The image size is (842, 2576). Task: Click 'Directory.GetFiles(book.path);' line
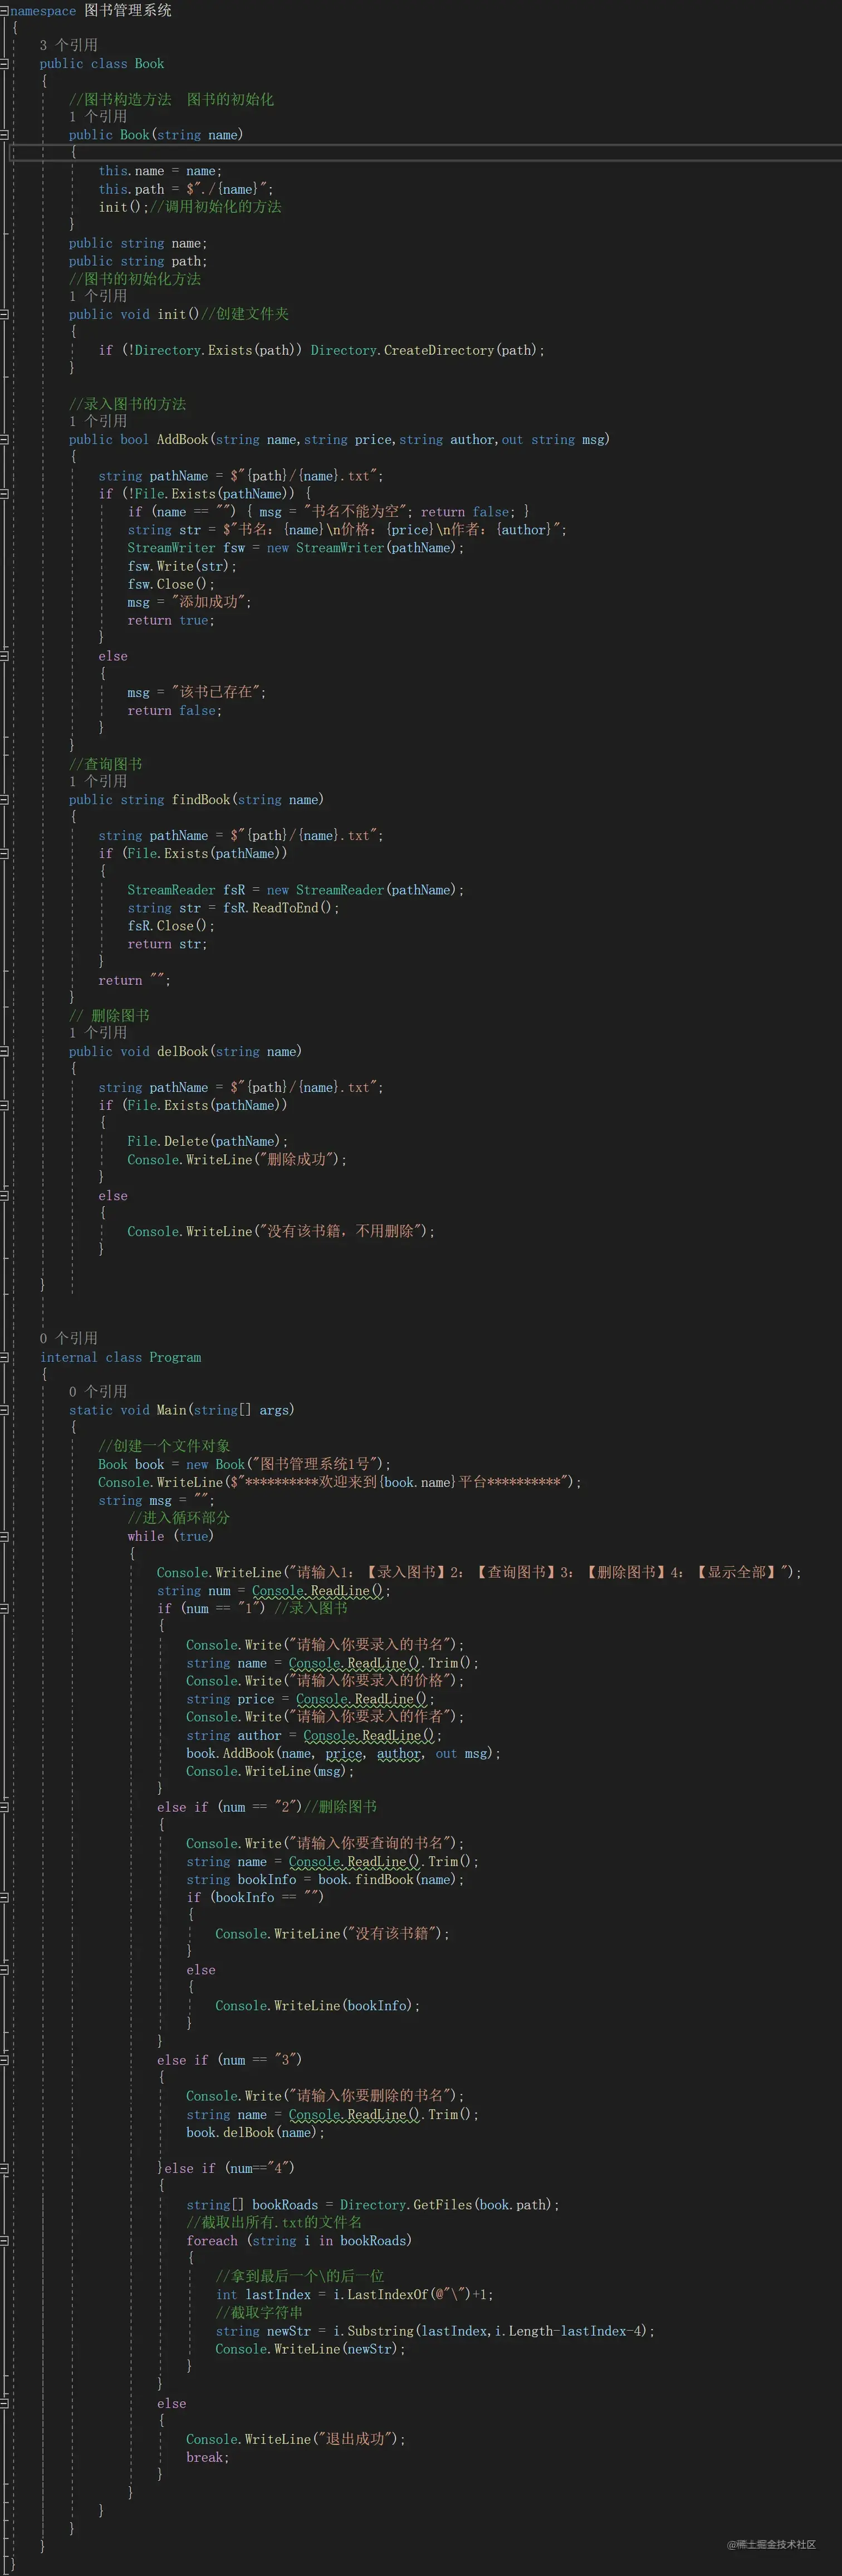pyautogui.click(x=449, y=2204)
